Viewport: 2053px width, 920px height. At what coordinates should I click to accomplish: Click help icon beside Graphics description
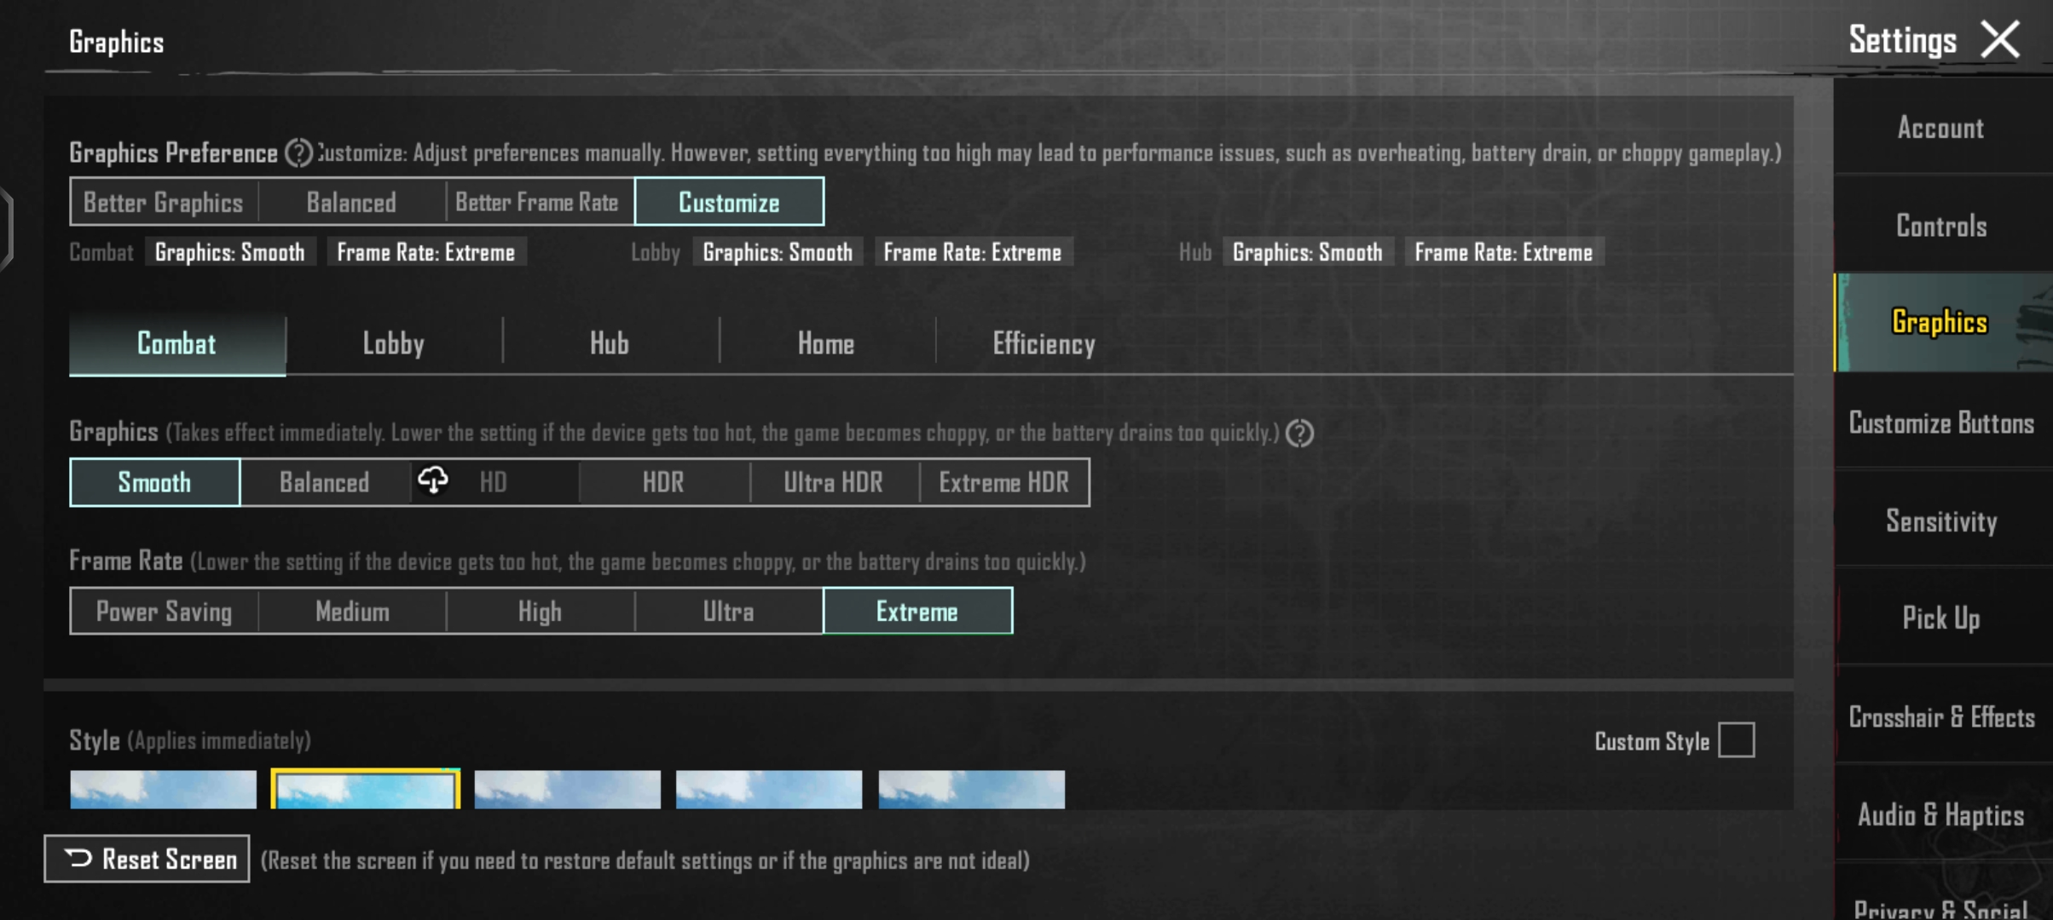coord(1299,434)
